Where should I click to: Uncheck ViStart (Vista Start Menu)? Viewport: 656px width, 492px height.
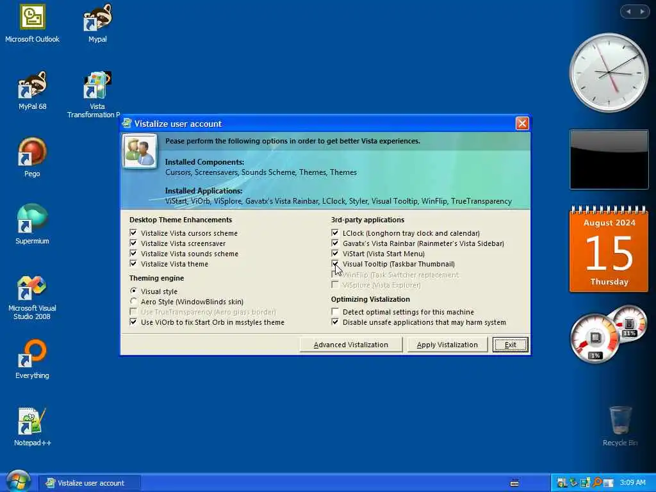coord(334,253)
